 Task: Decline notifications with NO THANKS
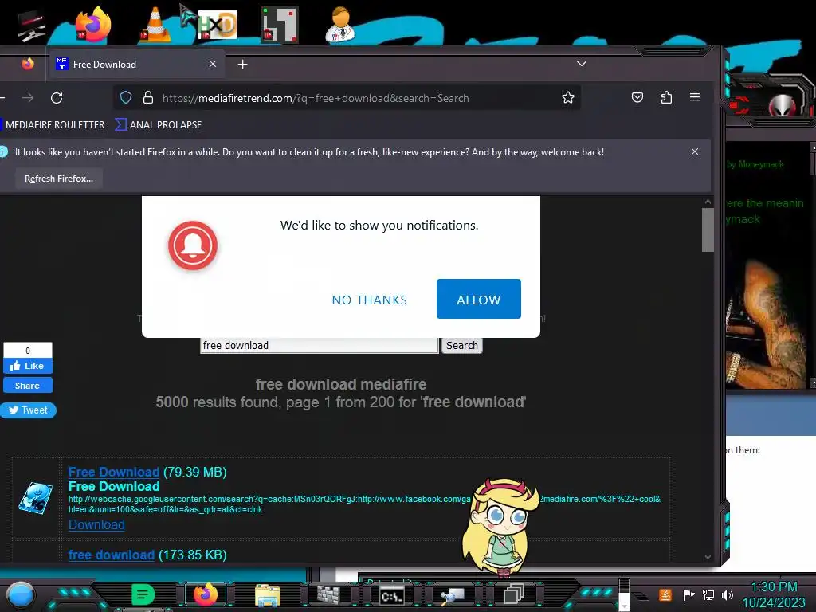tap(370, 300)
